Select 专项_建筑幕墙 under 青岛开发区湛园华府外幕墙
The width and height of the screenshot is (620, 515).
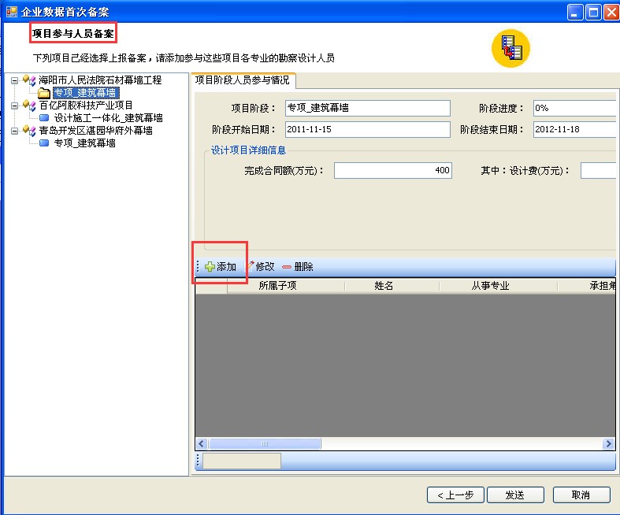85,143
